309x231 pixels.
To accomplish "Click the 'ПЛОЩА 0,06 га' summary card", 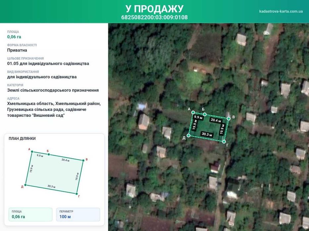I will pos(30,214).
